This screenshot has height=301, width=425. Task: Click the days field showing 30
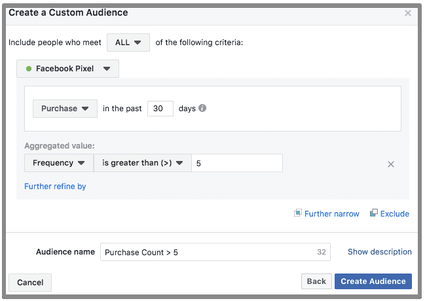click(x=160, y=109)
